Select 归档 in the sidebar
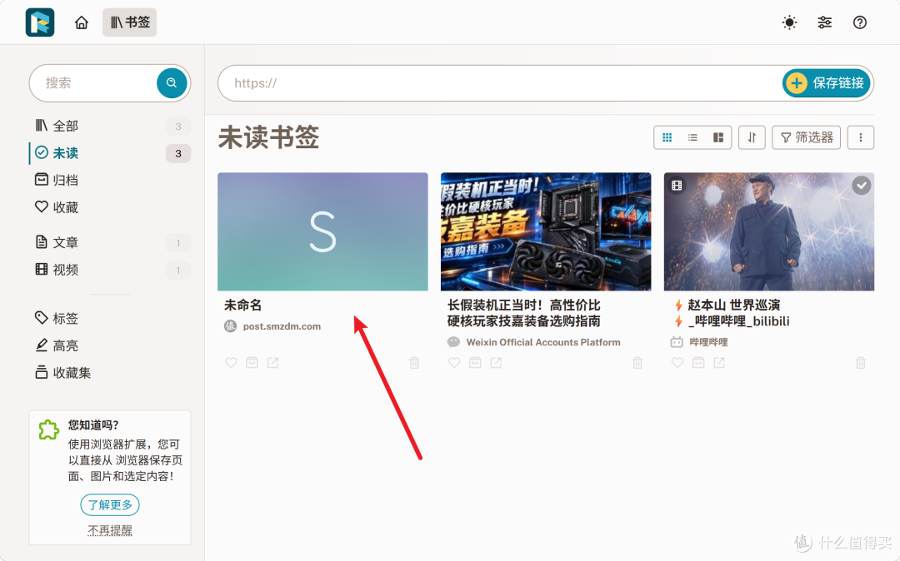This screenshot has height=561, width=900. coord(110,180)
